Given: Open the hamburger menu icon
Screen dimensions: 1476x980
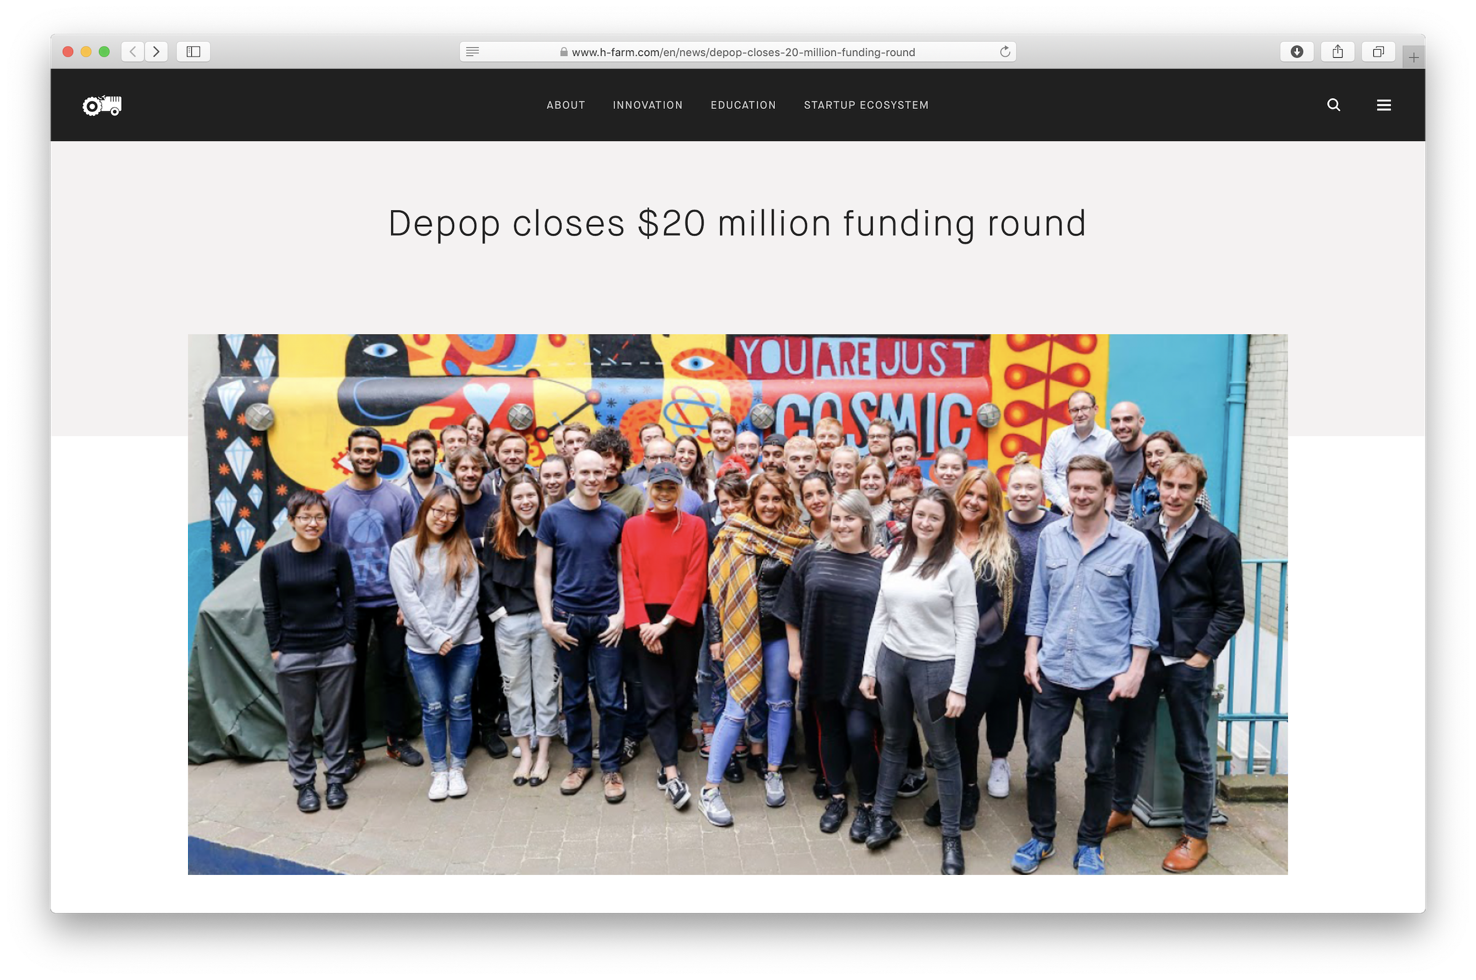Looking at the screenshot, I should click(x=1384, y=105).
